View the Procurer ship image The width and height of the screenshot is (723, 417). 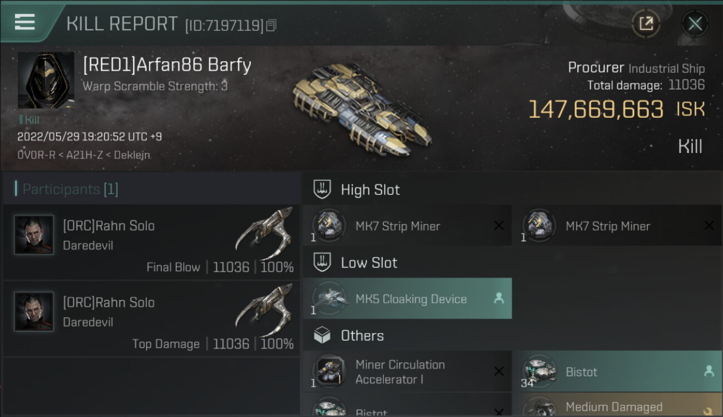362,107
